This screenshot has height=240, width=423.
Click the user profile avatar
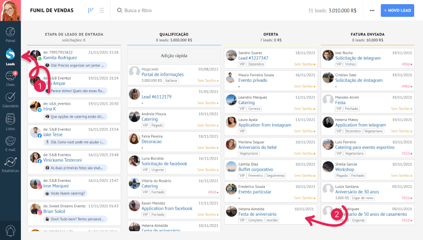click(10, 10)
